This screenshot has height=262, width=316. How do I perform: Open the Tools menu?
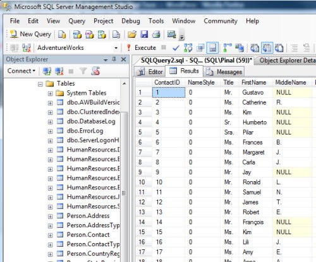pyautogui.click(x=156, y=21)
